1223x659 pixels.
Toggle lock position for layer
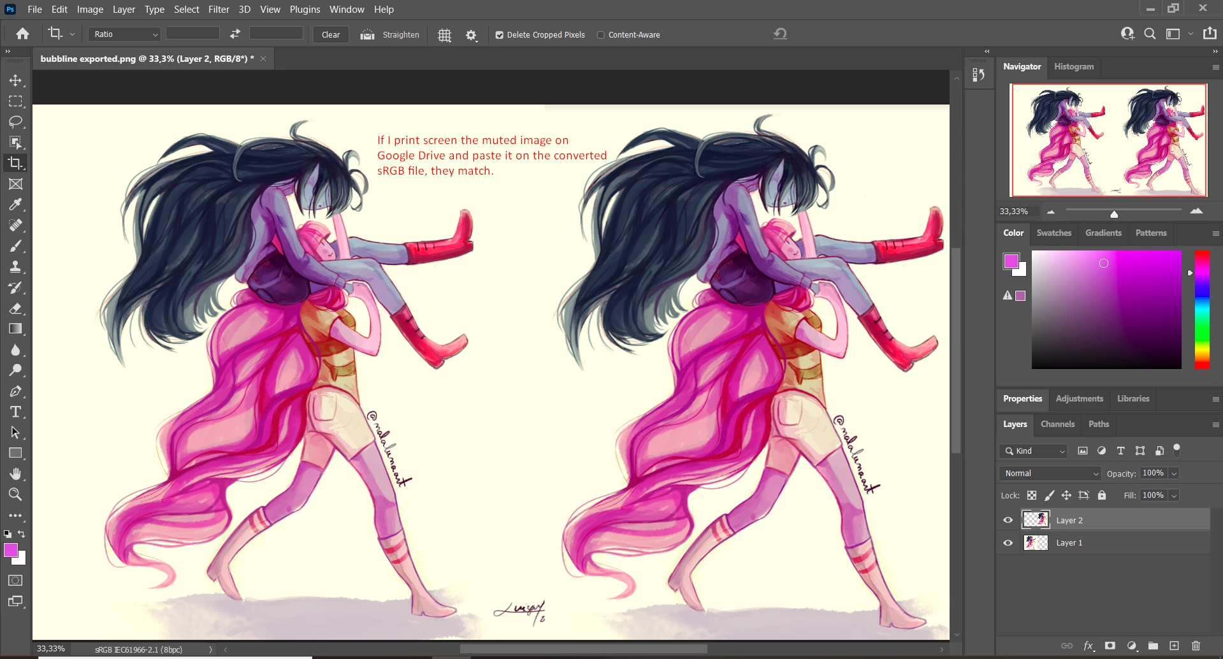coord(1066,495)
